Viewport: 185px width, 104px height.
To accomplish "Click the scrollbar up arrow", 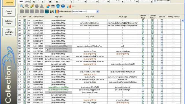I will coord(183,21).
